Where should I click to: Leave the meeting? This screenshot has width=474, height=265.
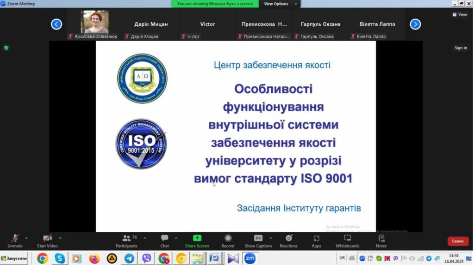tap(457, 241)
